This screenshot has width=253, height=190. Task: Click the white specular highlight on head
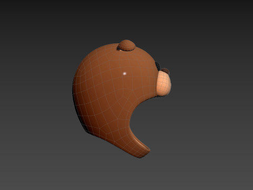pyautogui.click(x=124, y=73)
